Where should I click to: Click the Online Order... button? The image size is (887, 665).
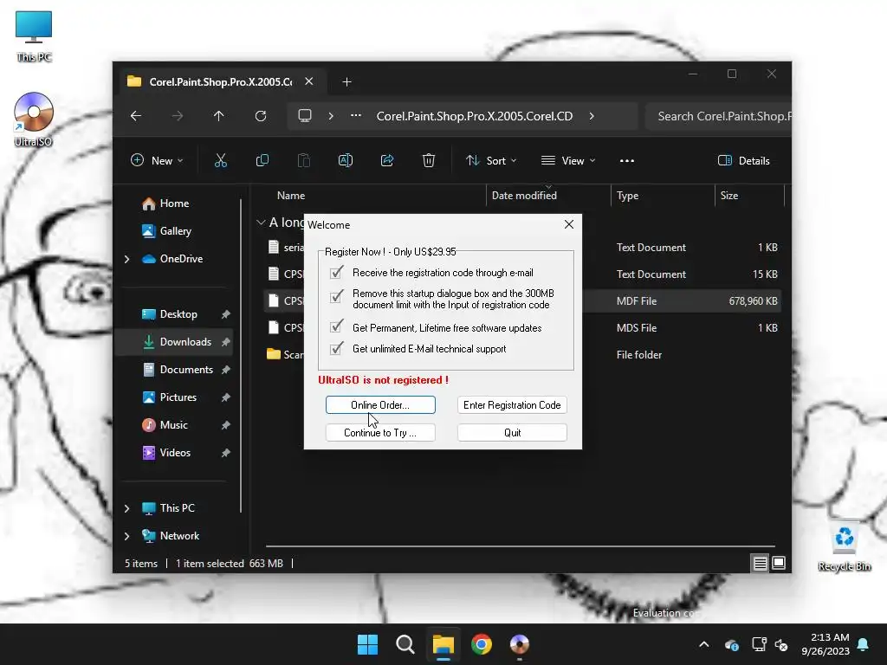pos(380,405)
